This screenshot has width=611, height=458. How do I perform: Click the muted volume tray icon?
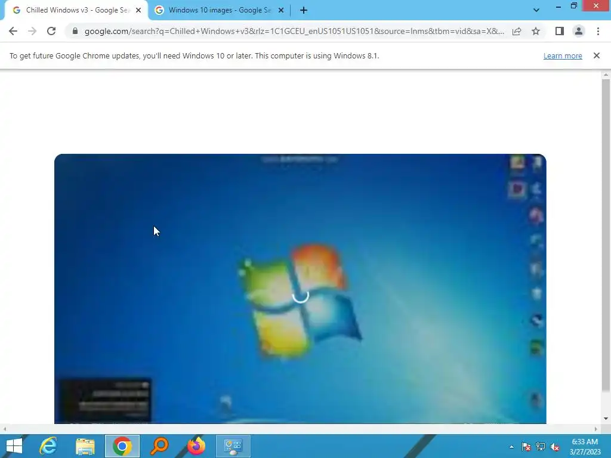pyautogui.click(x=555, y=447)
